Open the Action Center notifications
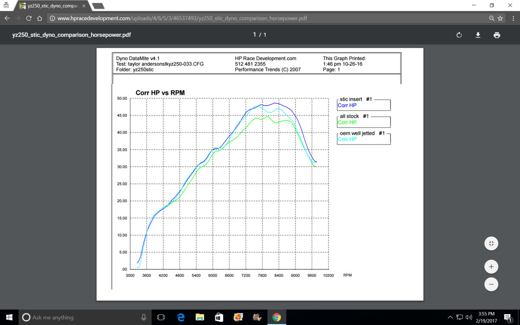The height and width of the screenshot is (325, 520). coord(508,317)
